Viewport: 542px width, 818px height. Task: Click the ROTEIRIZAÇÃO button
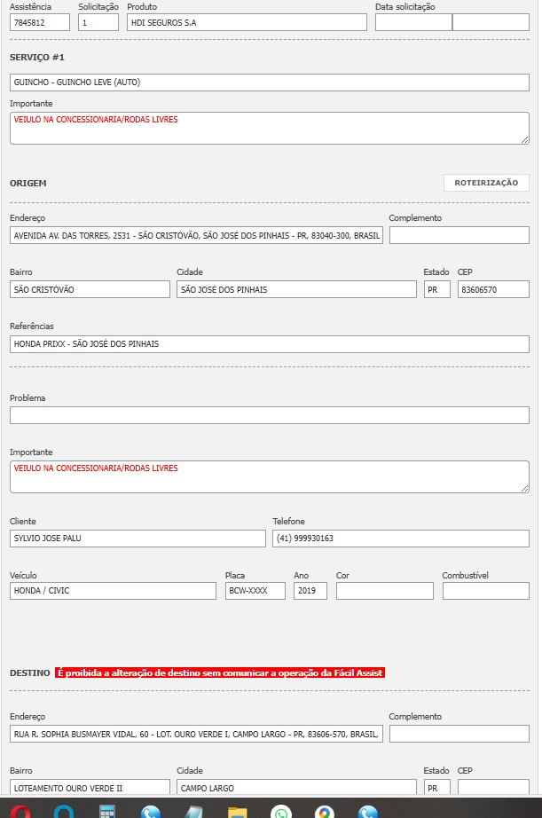click(x=486, y=183)
